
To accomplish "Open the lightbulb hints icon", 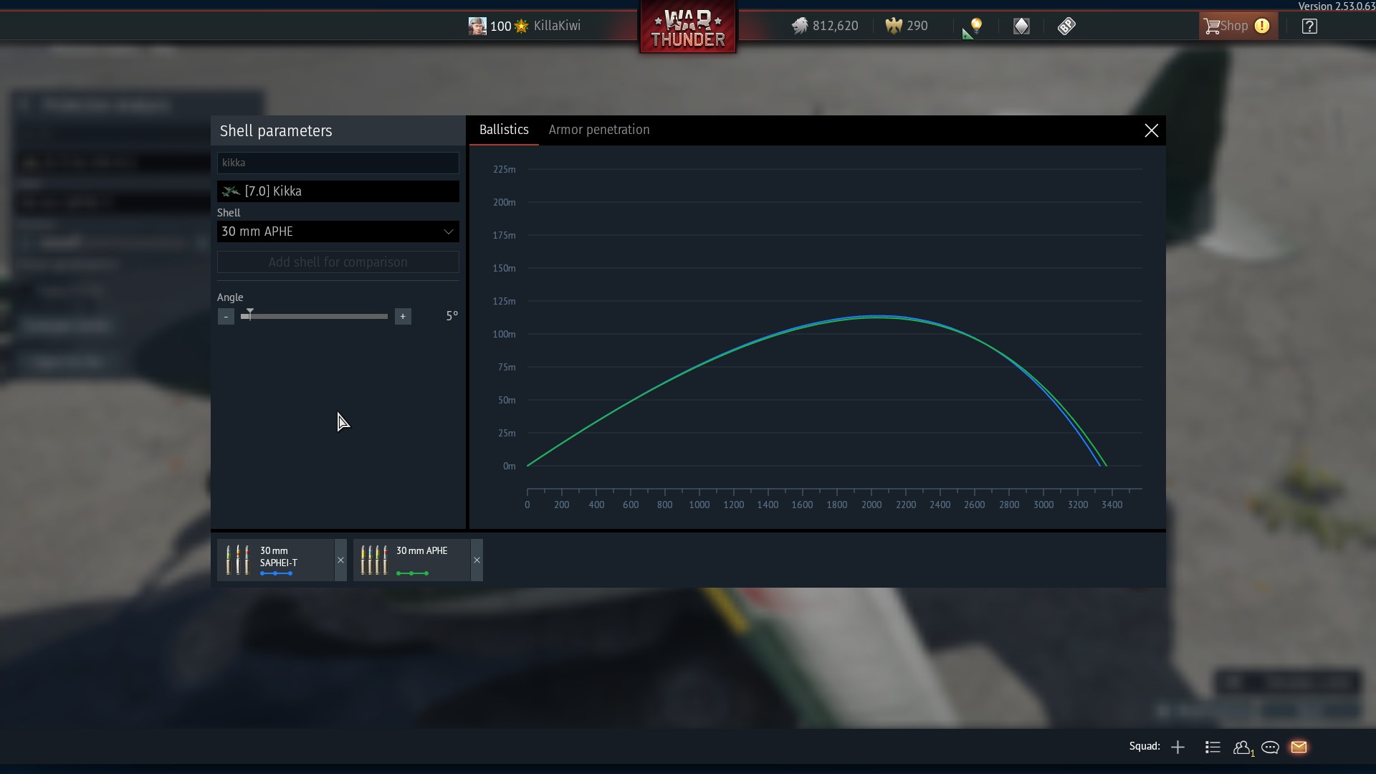I will (x=975, y=26).
